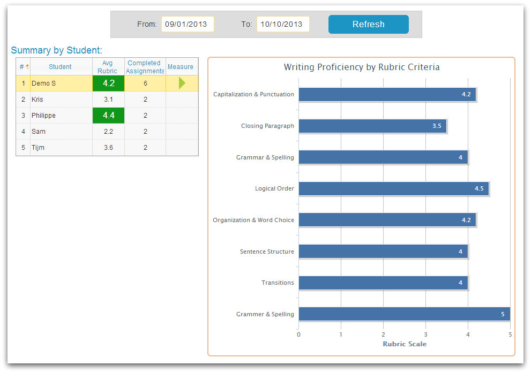Click the green 4.4 rubric badge for Philippe
This screenshot has height=373, width=531.
(108, 115)
